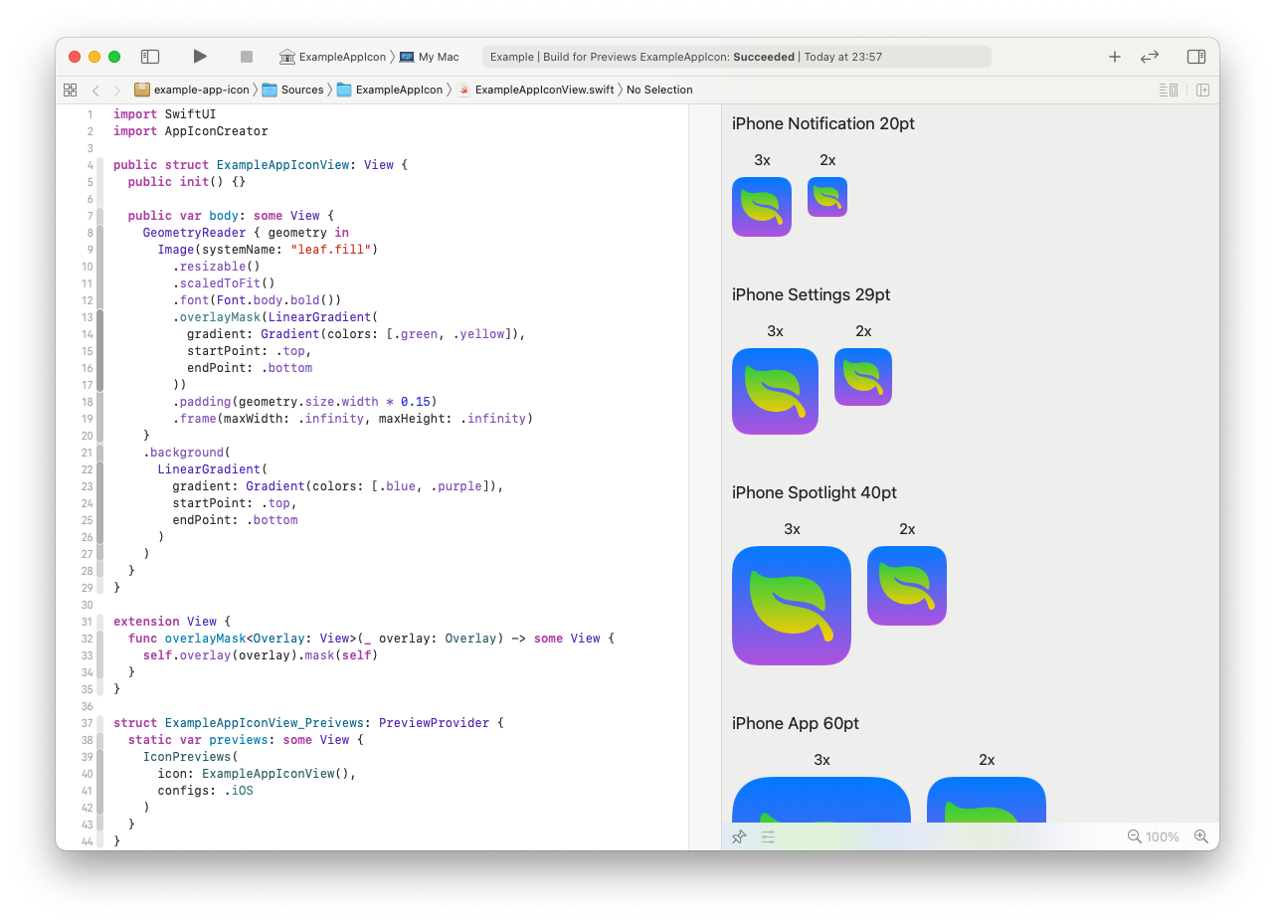Pin the preview canvas
Screen dimensions: 1275x924
(739, 837)
